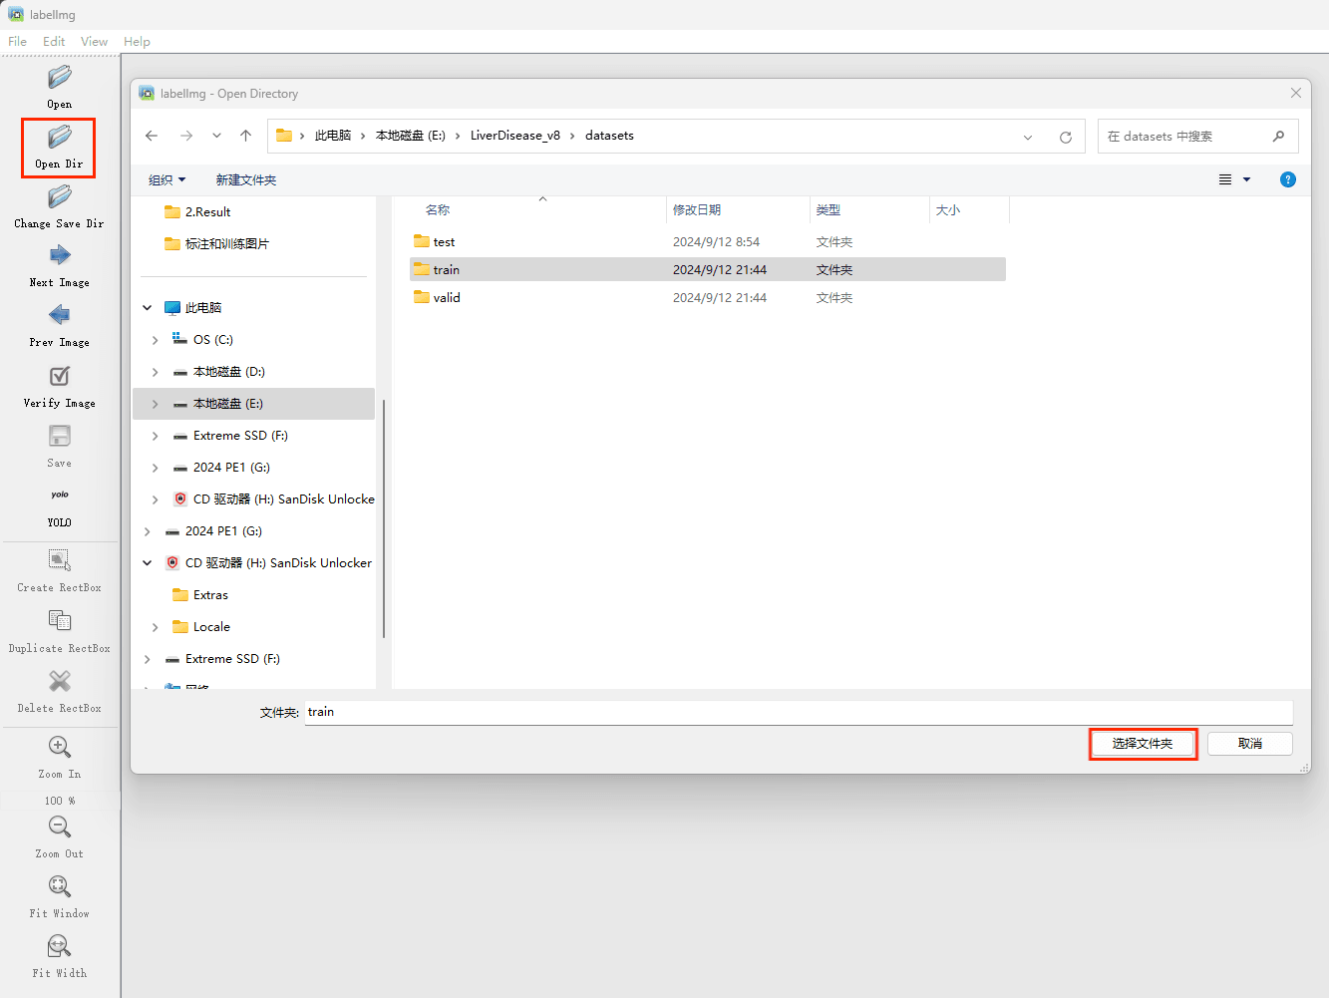
Task: Navigate up one directory level
Action: [x=246, y=136]
